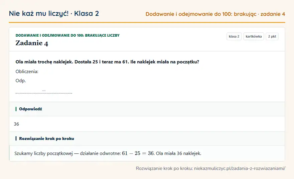Click the 'Nie każ mu liczyć! · Klasa 2' header title

click(54, 13)
